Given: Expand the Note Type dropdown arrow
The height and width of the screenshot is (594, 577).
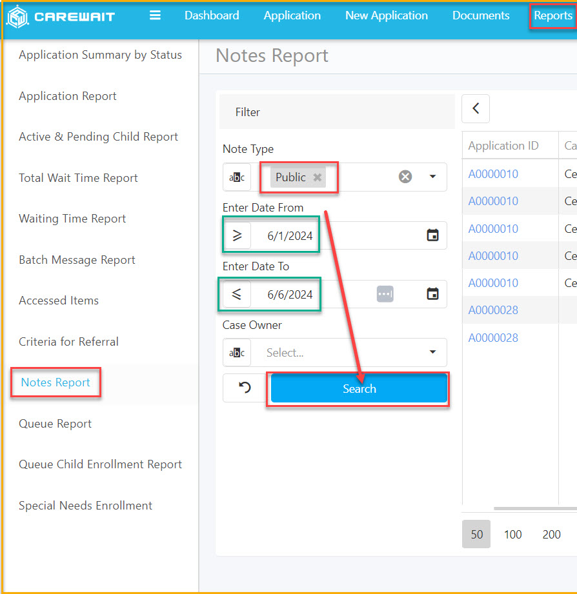Looking at the screenshot, I should [432, 177].
